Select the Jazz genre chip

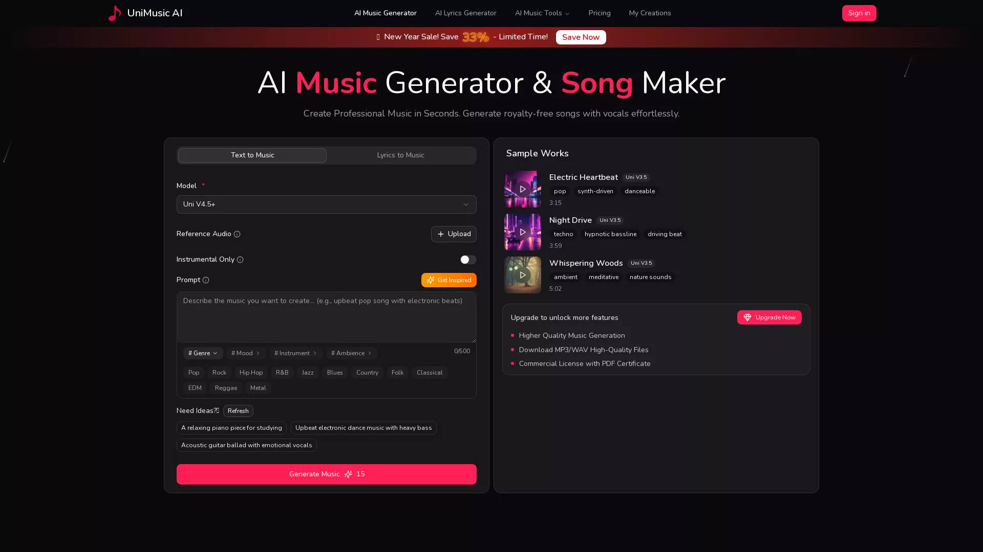point(307,373)
